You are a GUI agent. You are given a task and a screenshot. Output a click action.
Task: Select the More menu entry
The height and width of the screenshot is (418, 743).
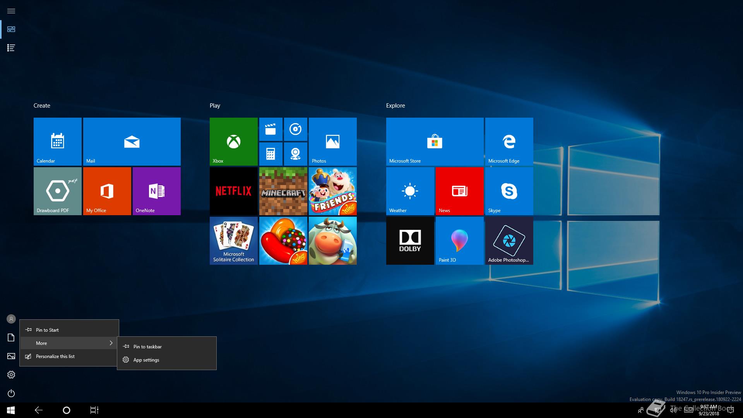pyautogui.click(x=69, y=343)
